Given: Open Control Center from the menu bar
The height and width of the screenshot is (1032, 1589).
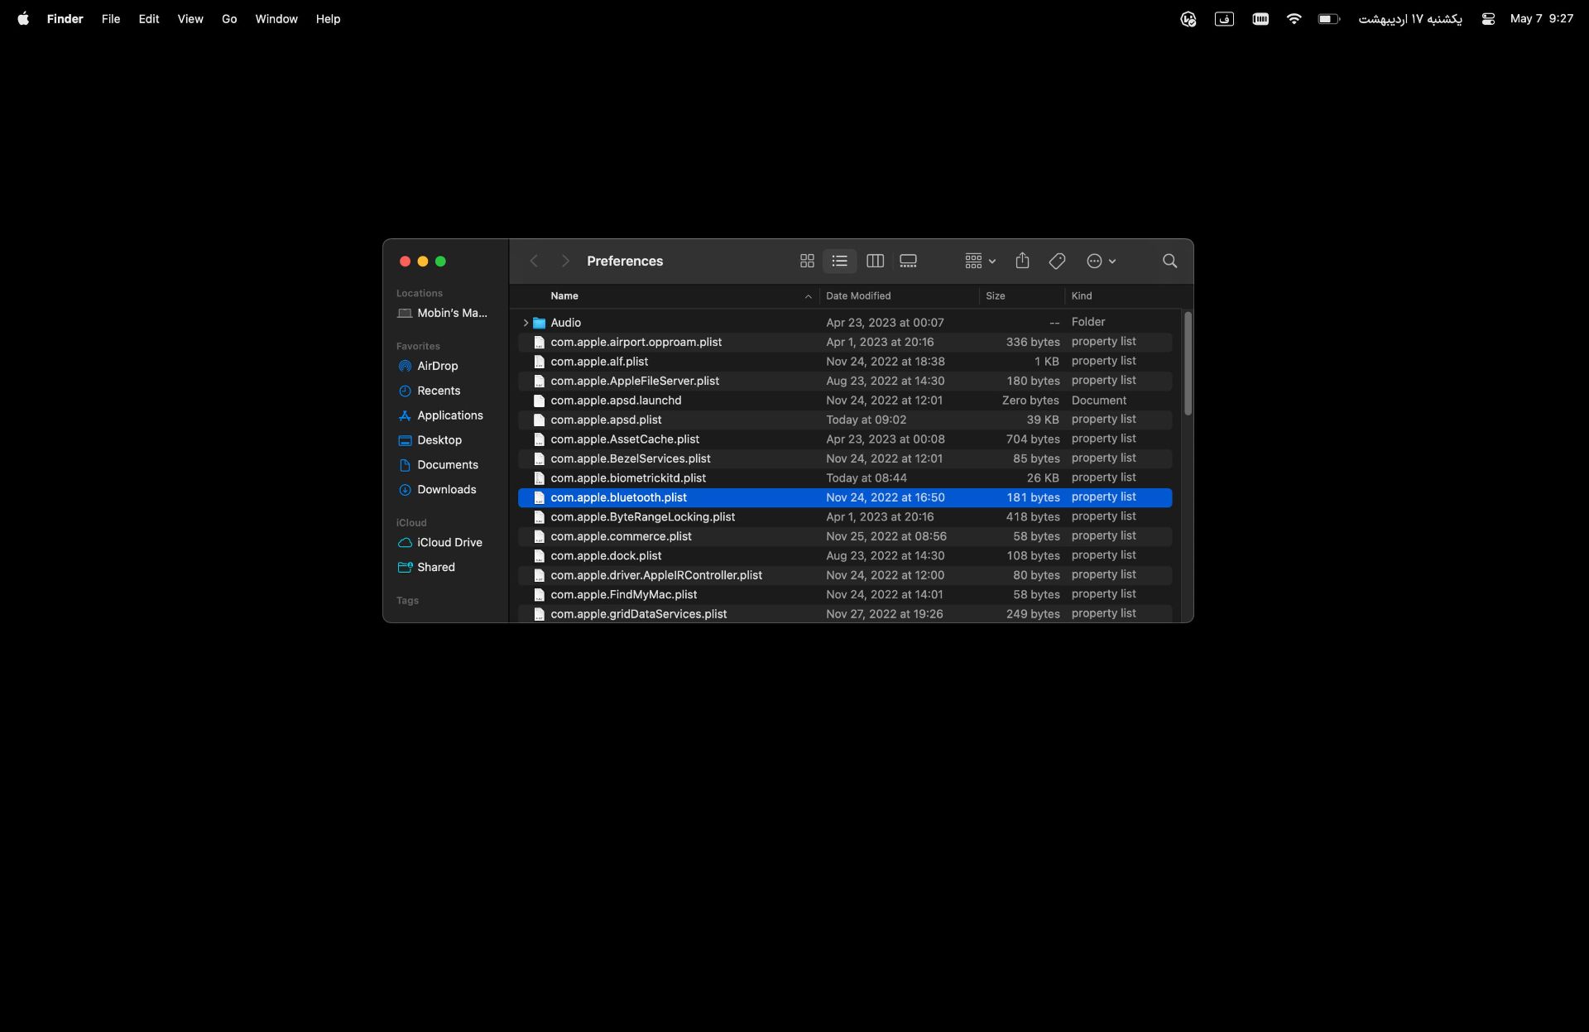Looking at the screenshot, I should point(1488,18).
